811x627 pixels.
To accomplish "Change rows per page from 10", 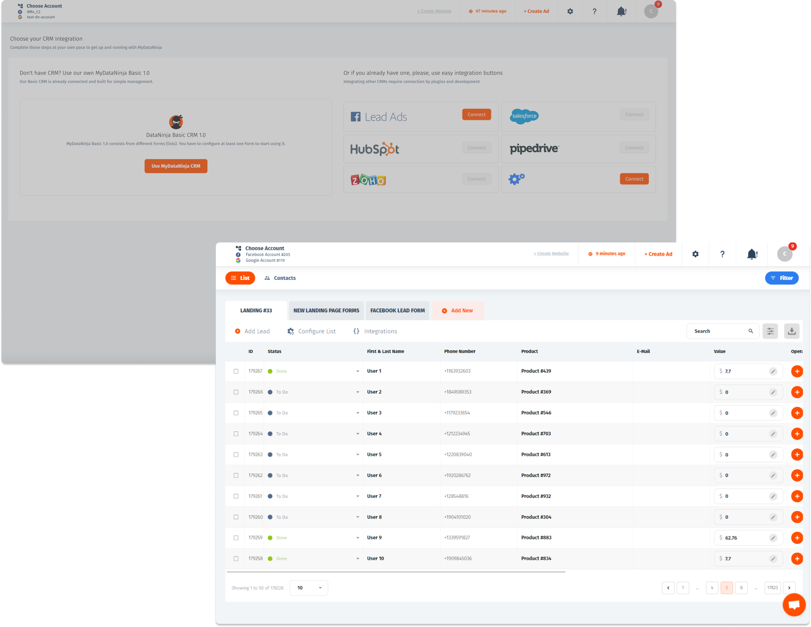I will click(x=308, y=588).
